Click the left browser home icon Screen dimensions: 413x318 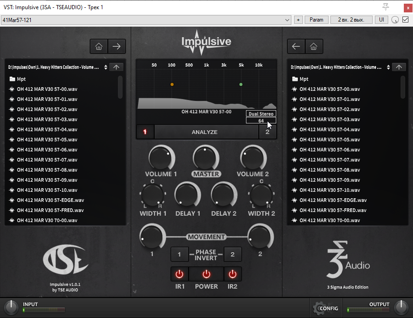coord(99,46)
